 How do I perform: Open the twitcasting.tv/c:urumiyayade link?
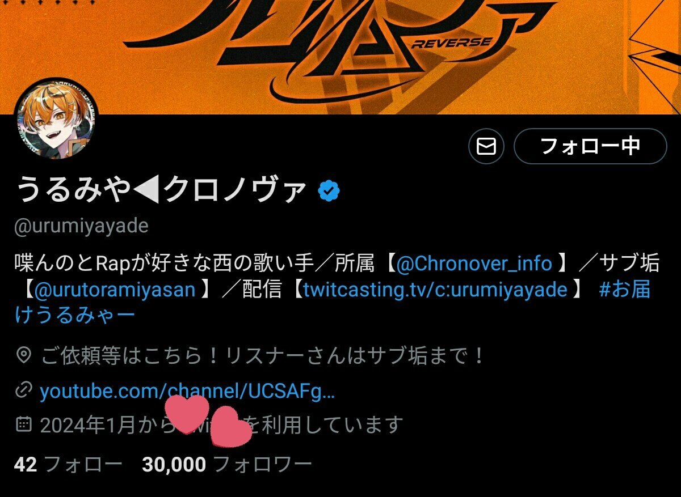coord(435,290)
